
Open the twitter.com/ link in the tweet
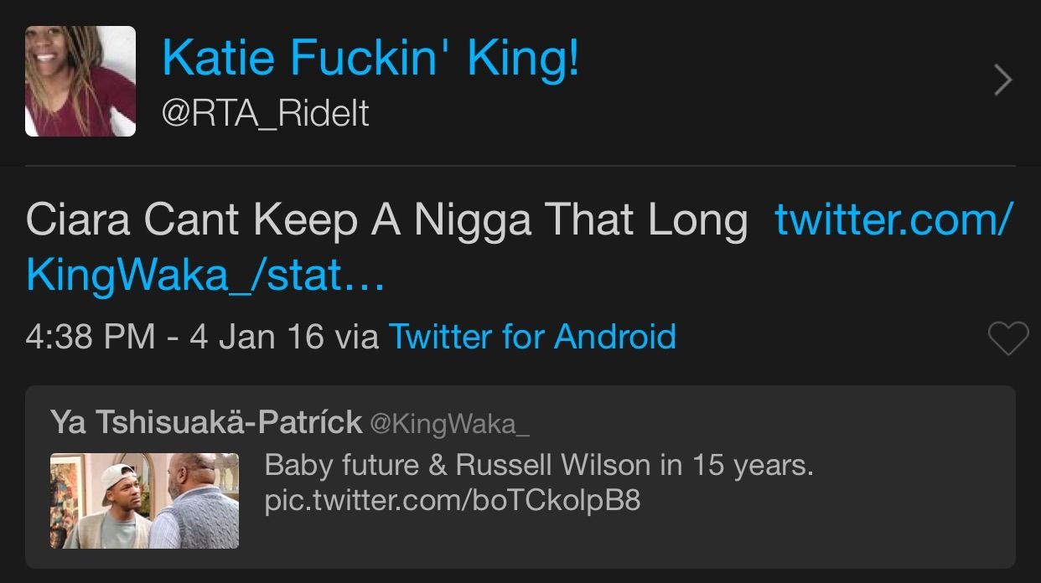893,220
